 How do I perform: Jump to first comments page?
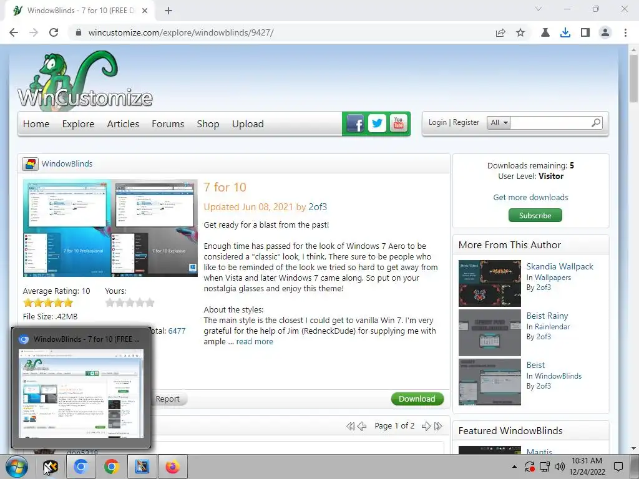[x=350, y=426]
